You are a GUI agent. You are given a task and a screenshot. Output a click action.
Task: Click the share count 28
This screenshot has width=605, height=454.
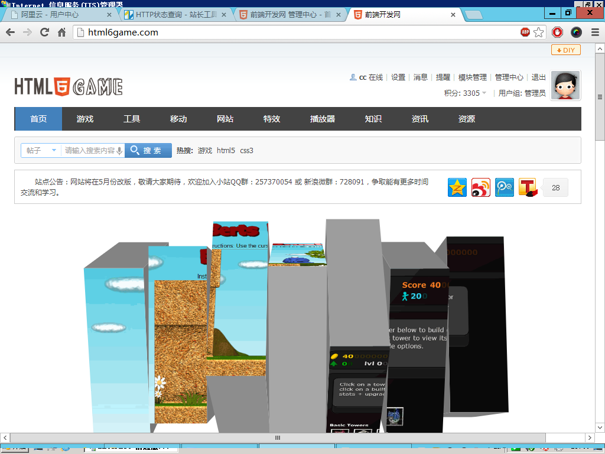click(555, 187)
